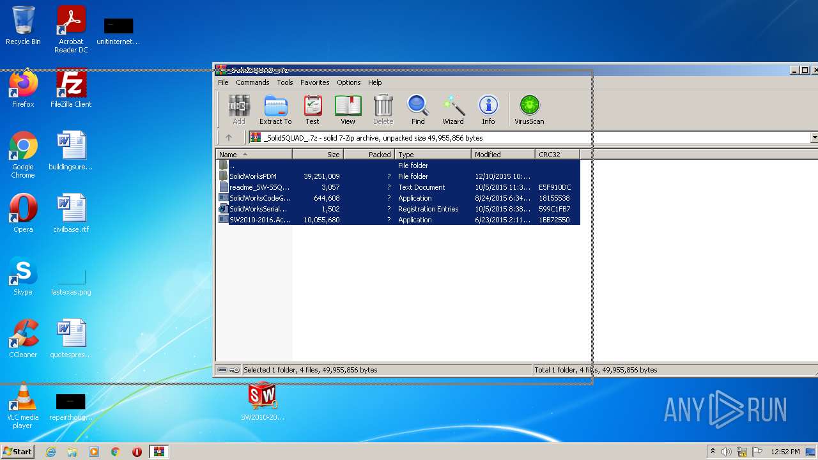
Task: Sort list by Name column header
Action: pos(254,155)
